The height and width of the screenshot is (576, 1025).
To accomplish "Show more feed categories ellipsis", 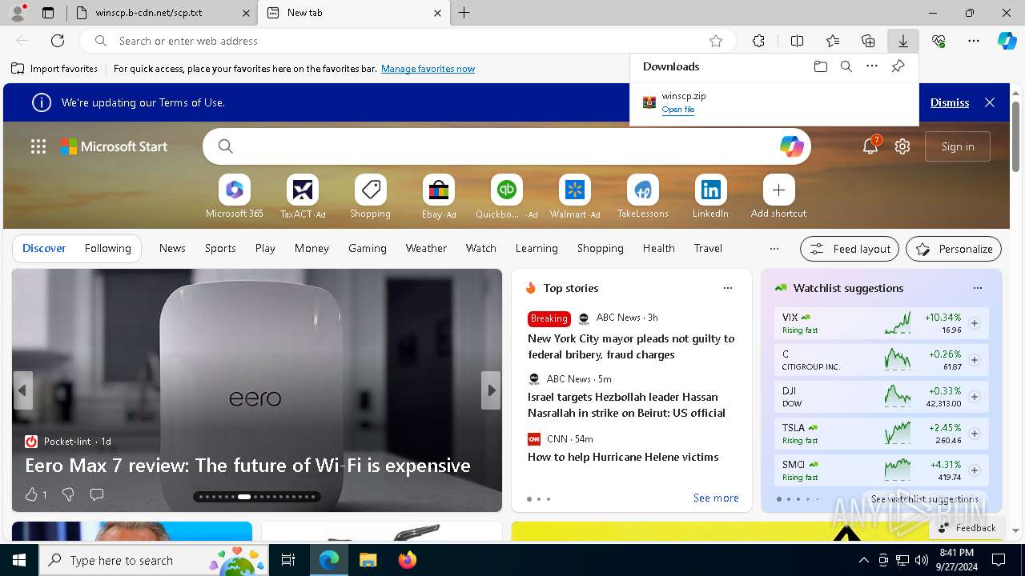I will pos(774,249).
